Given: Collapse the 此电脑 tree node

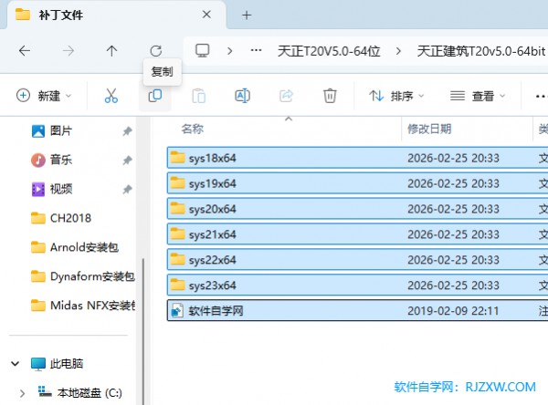Looking at the screenshot, I should [15, 364].
